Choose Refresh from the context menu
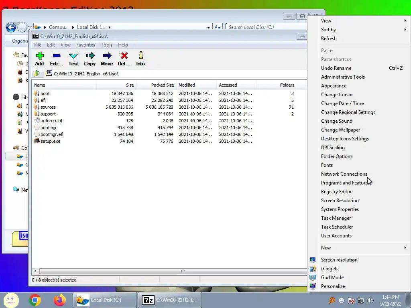Image resolution: width=411 pixels, height=308 pixels. coord(329,38)
